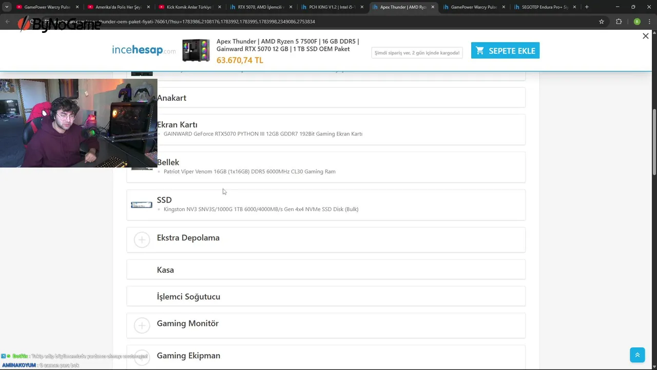Image resolution: width=657 pixels, height=370 pixels.
Task: Open a new browser tab
Action: [x=587, y=7]
